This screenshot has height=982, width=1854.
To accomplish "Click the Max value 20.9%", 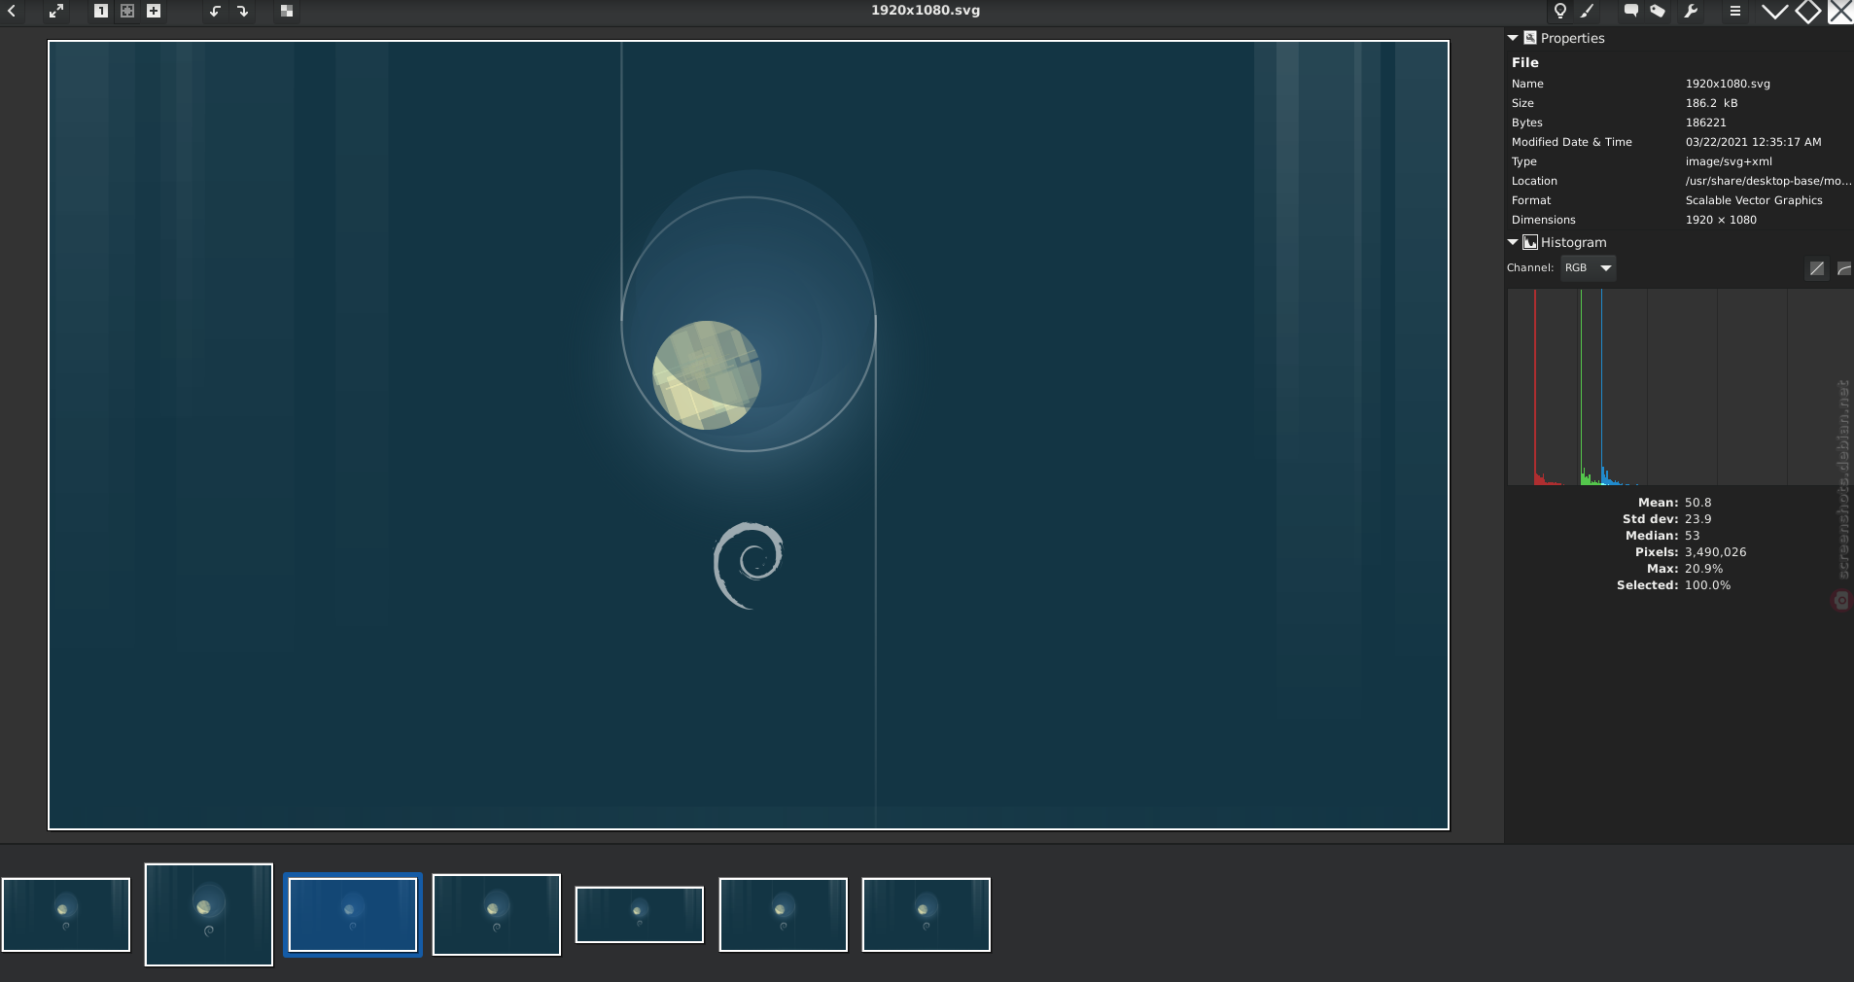I will coord(1703,569).
